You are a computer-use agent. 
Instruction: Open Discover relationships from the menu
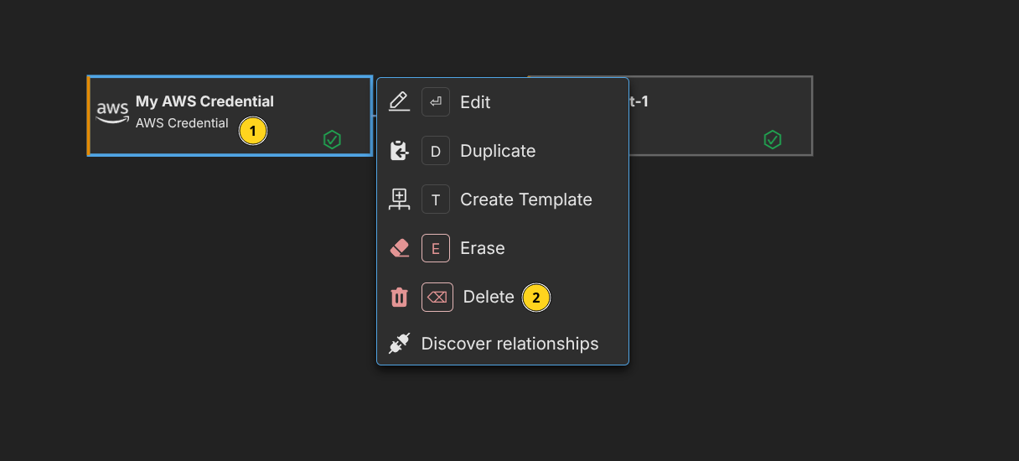509,344
